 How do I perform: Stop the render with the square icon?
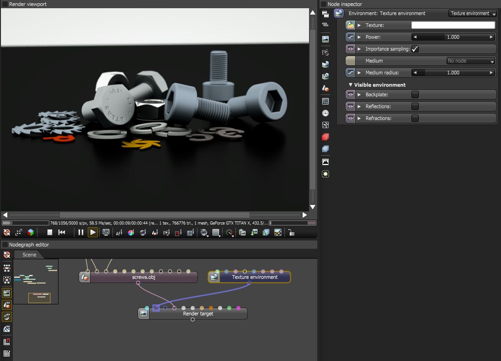pos(49,232)
